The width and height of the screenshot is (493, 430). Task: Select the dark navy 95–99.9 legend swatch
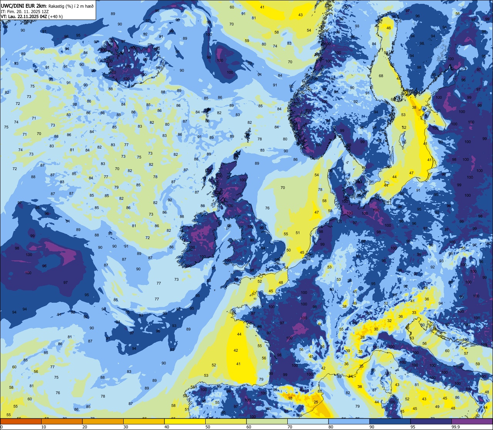[x=431, y=421]
